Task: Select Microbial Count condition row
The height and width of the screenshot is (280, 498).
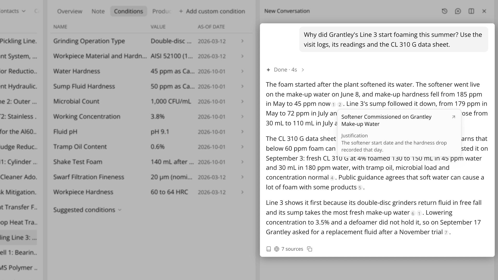Action: coord(151,101)
